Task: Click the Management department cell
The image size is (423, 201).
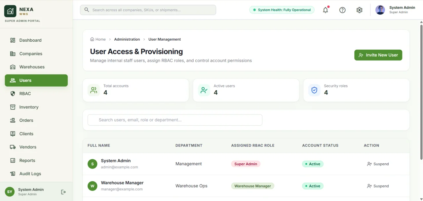Action: tap(189, 164)
